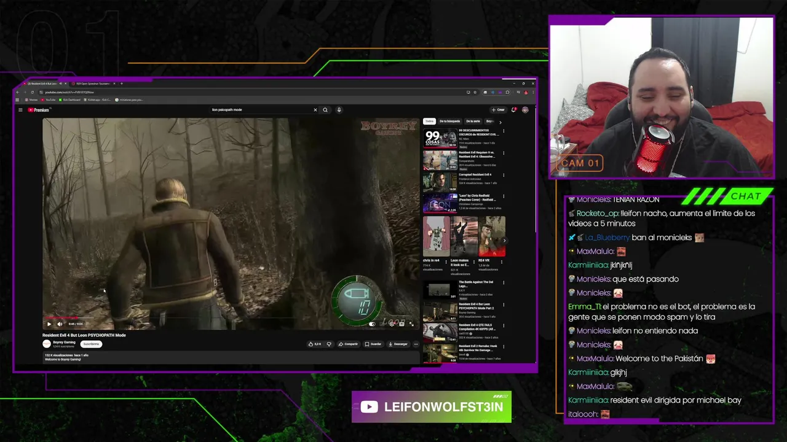Open options menu for 99 Descubrimientos video
The height and width of the screenshot is (442, 787).
pos(504,131)
